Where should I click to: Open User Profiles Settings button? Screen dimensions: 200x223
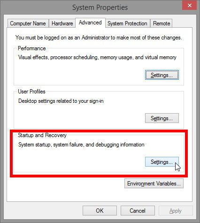point(162,118)
